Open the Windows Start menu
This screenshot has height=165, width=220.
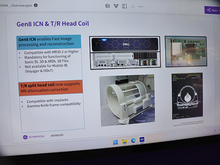click(115, 142)
